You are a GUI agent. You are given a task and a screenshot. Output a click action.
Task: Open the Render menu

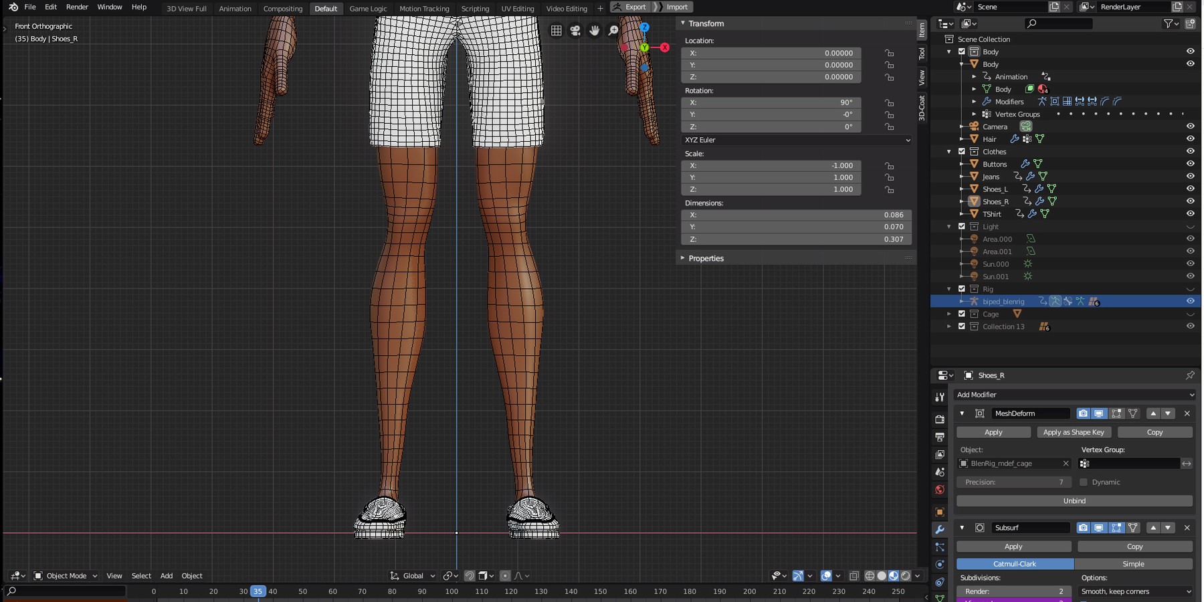click(x=77, y=7)
